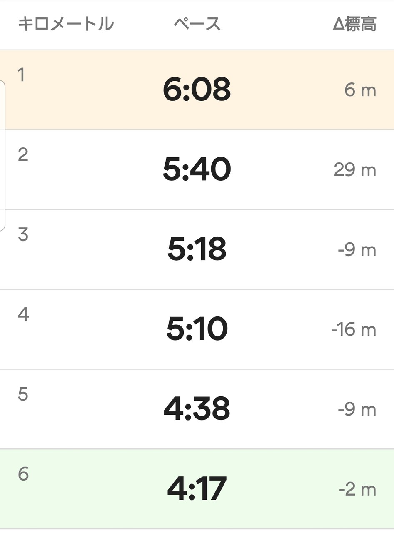The height and width of the screenshot is (533, 394).
Task: Open kilometer 4 split row
Action: 197,329
